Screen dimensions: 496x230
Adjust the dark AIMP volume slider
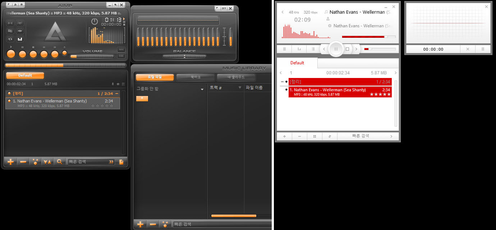pyautogui.click(x=92, y=56)
